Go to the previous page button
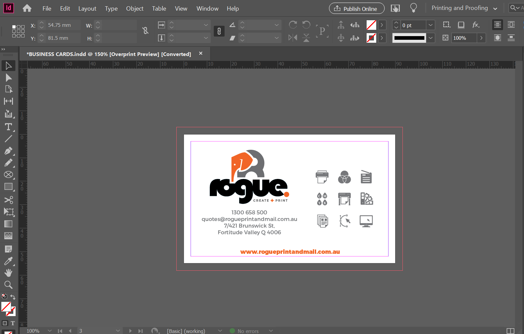 click(70, 331)
